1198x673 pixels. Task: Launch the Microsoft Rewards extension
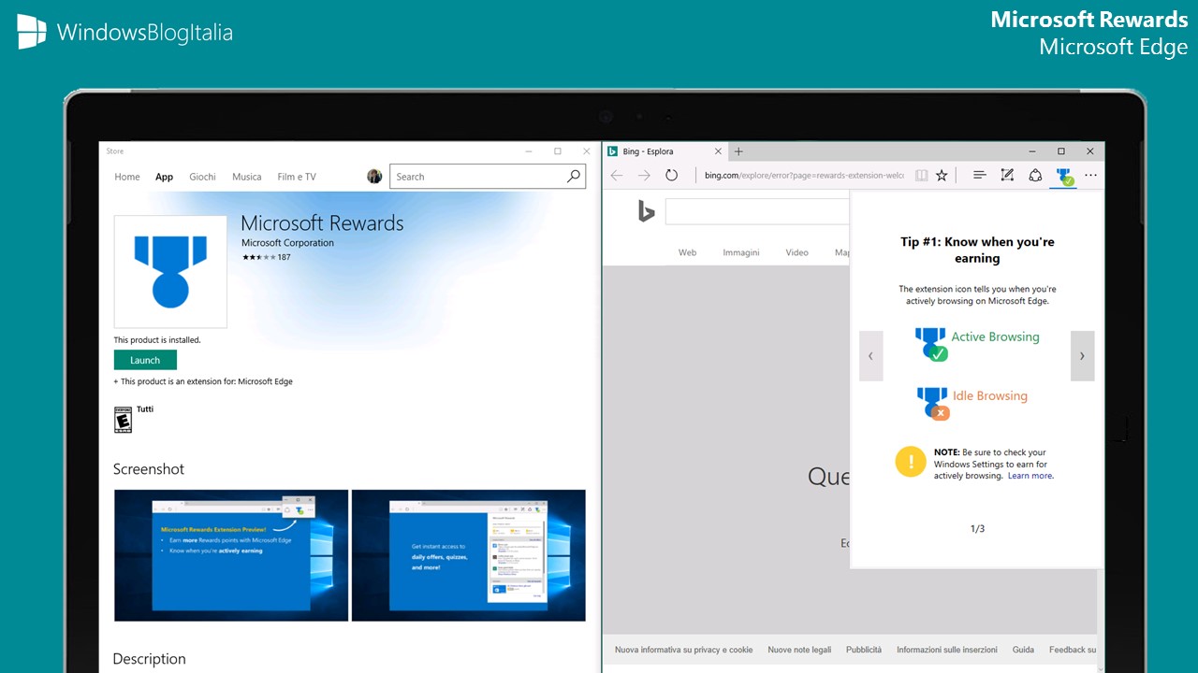tap(145, 360)
